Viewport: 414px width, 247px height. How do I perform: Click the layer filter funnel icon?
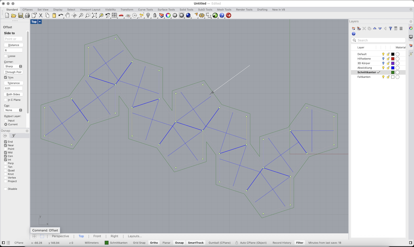[x=390, y=29]
